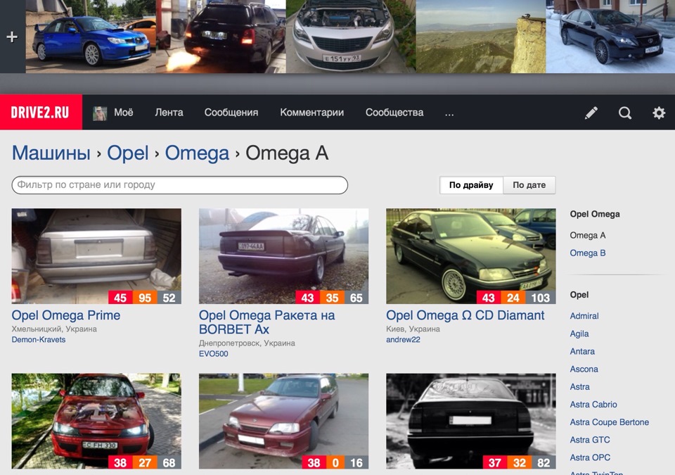The image size is (675, 475).
Task: Open Opel Omega Ракета на BORBET Ax title
Action: coord(267,322)
